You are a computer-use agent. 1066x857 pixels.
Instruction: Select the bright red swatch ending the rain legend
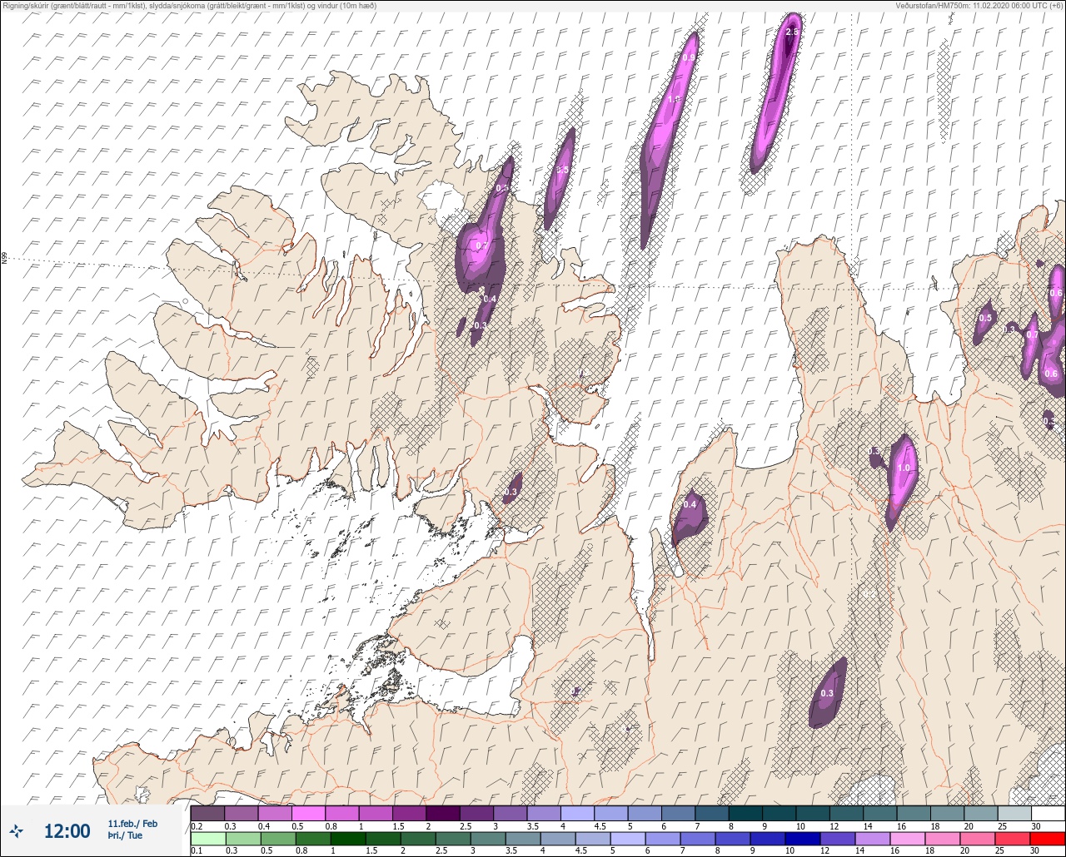pos(1047,839)
